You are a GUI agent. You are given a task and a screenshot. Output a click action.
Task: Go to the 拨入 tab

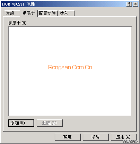tap(66, 13)
